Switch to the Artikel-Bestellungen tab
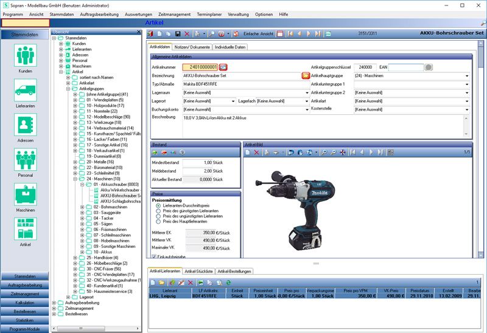Image resolution: width=487 pixels, height=333 pixels. 234,271
